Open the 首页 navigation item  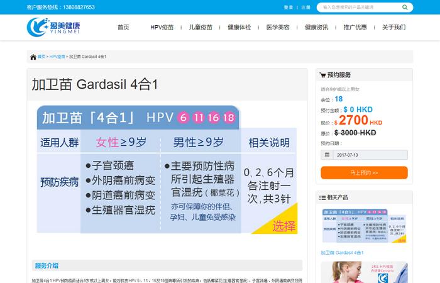(123, 27)
